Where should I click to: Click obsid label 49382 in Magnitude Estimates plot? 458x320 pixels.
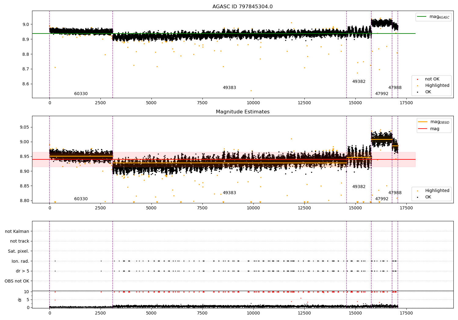point(359,187)
